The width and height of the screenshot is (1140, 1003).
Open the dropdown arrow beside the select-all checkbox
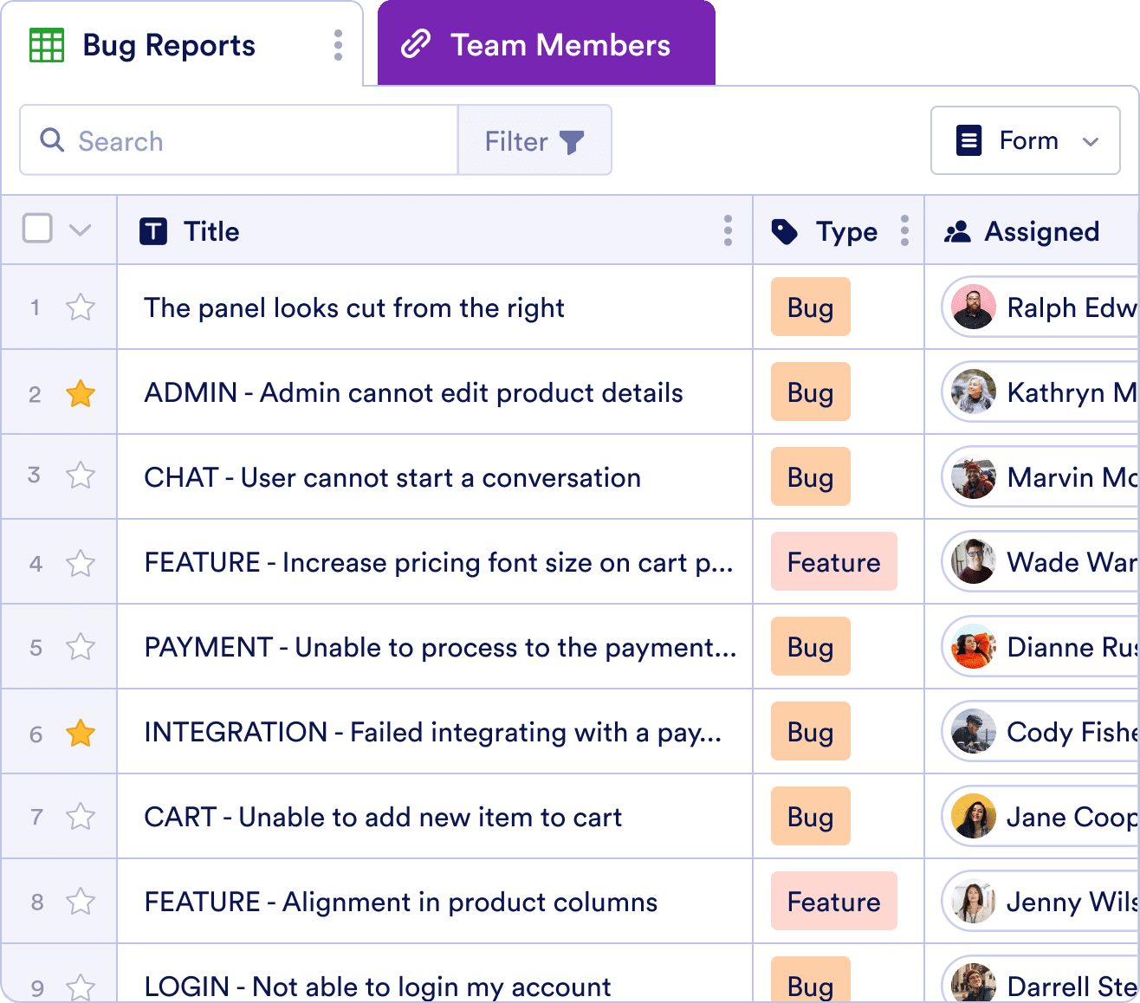[81, 230]
